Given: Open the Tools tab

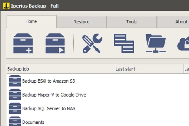Looking at the screenshot, I should point(131,22).
